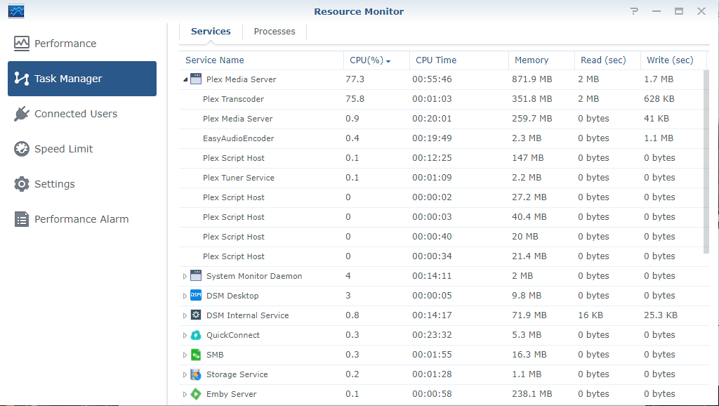Image resolution: width=719 pixels, height=406 pixels.
Task: Click the 25.3 KB write value
Action: (x=660, y=315)
